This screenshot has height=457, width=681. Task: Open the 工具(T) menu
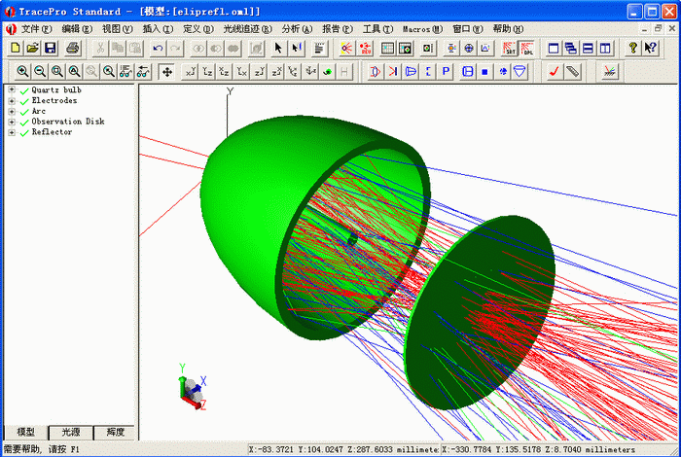tap(377, 29)
